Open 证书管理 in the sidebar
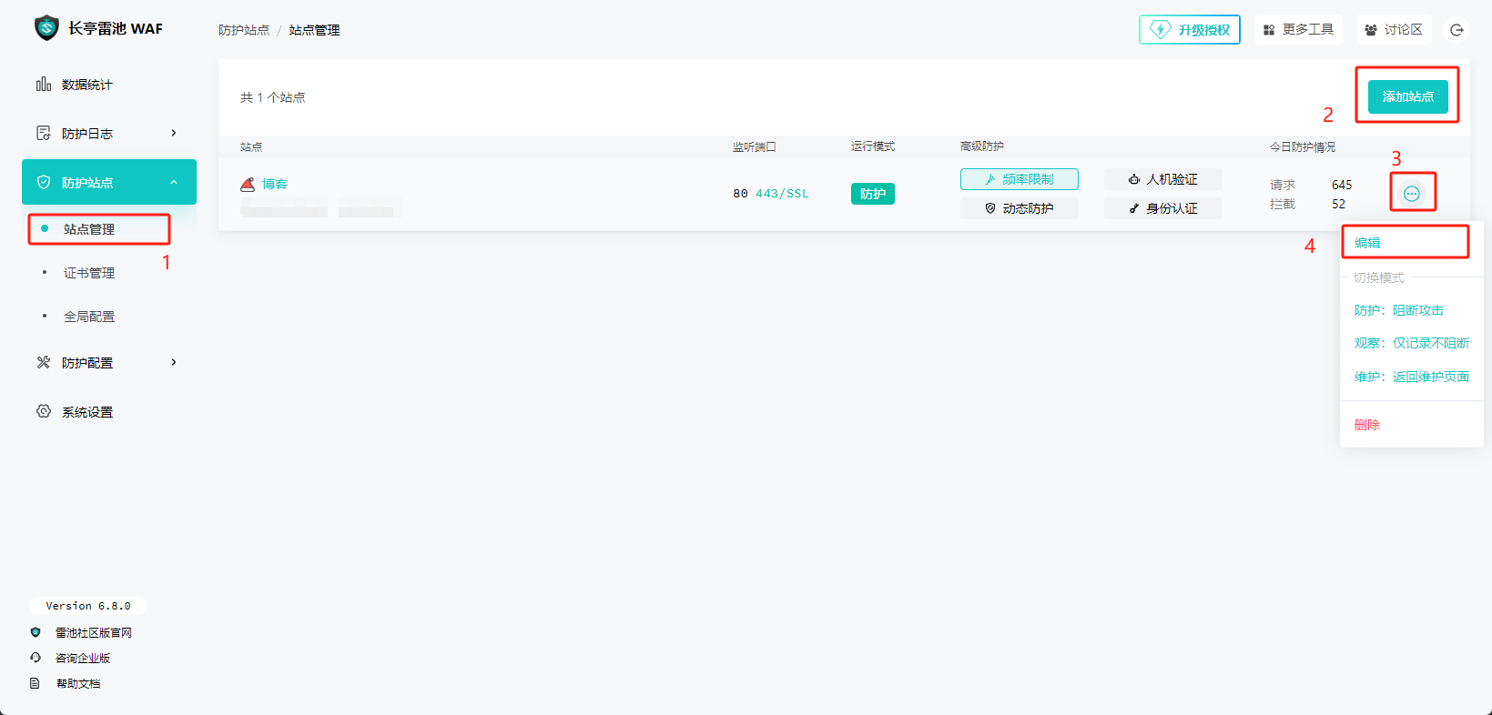 pyautogui.click(x=89, y=273)
